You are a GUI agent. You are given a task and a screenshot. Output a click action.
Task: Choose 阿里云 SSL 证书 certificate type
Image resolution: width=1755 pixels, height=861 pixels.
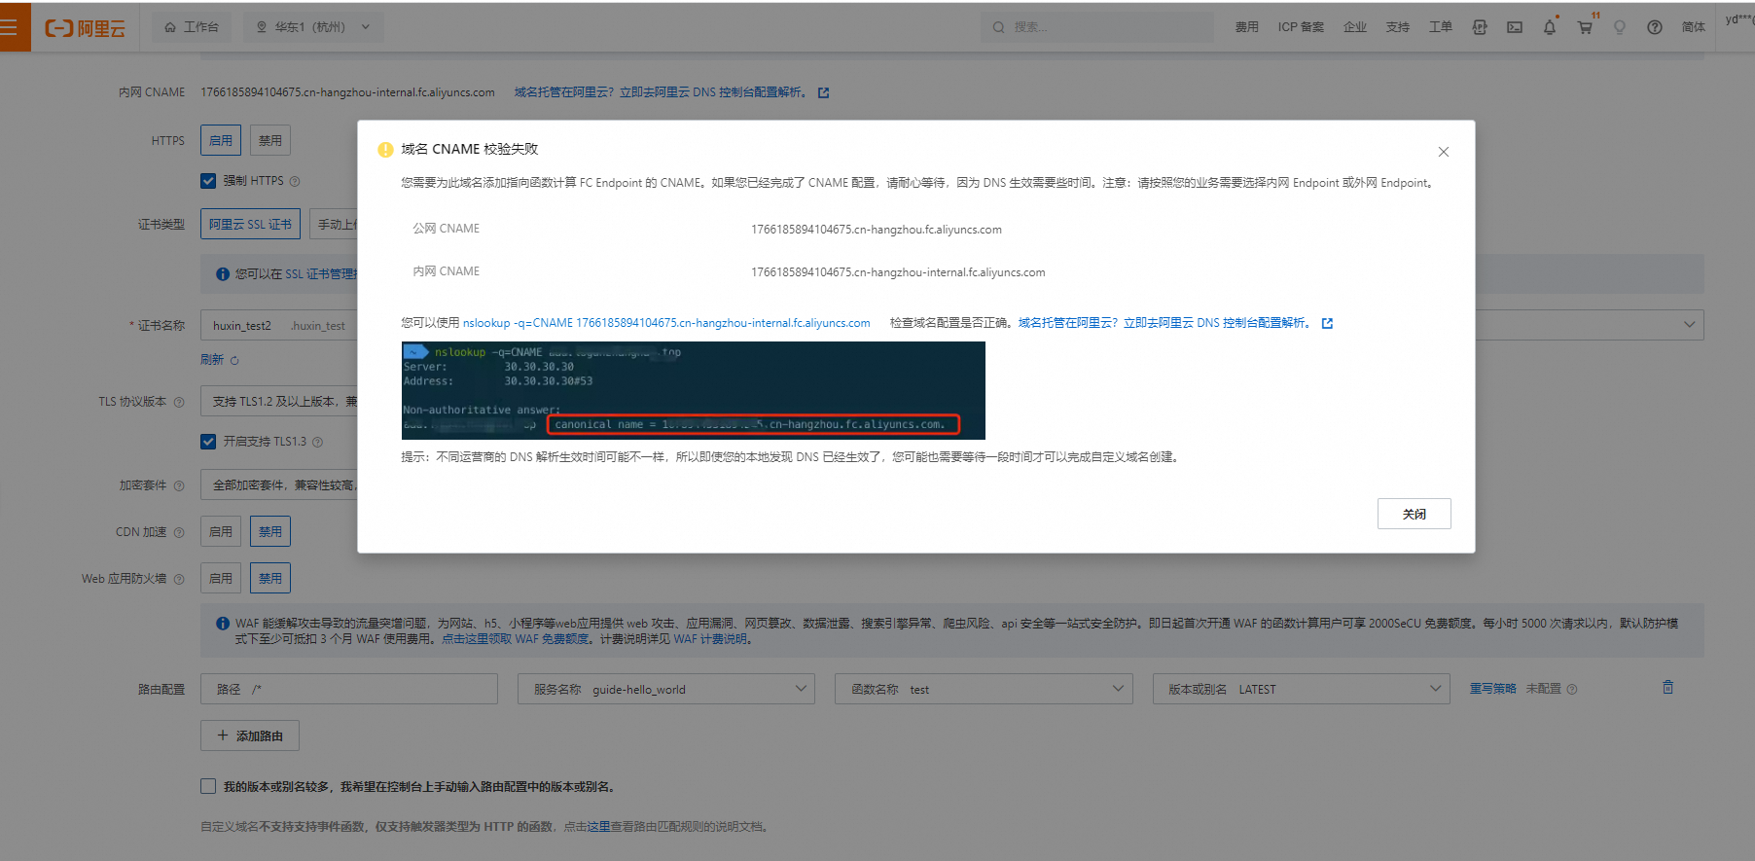pyautogui.click(x=250, y=224)
